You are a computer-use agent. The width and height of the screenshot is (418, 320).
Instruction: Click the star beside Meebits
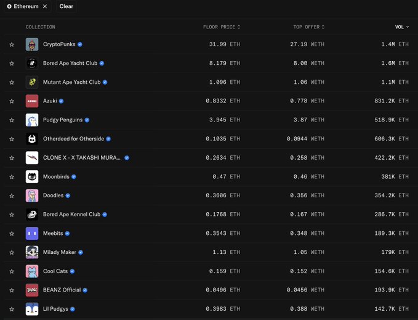pyautogui.click(x=12, y=234)
